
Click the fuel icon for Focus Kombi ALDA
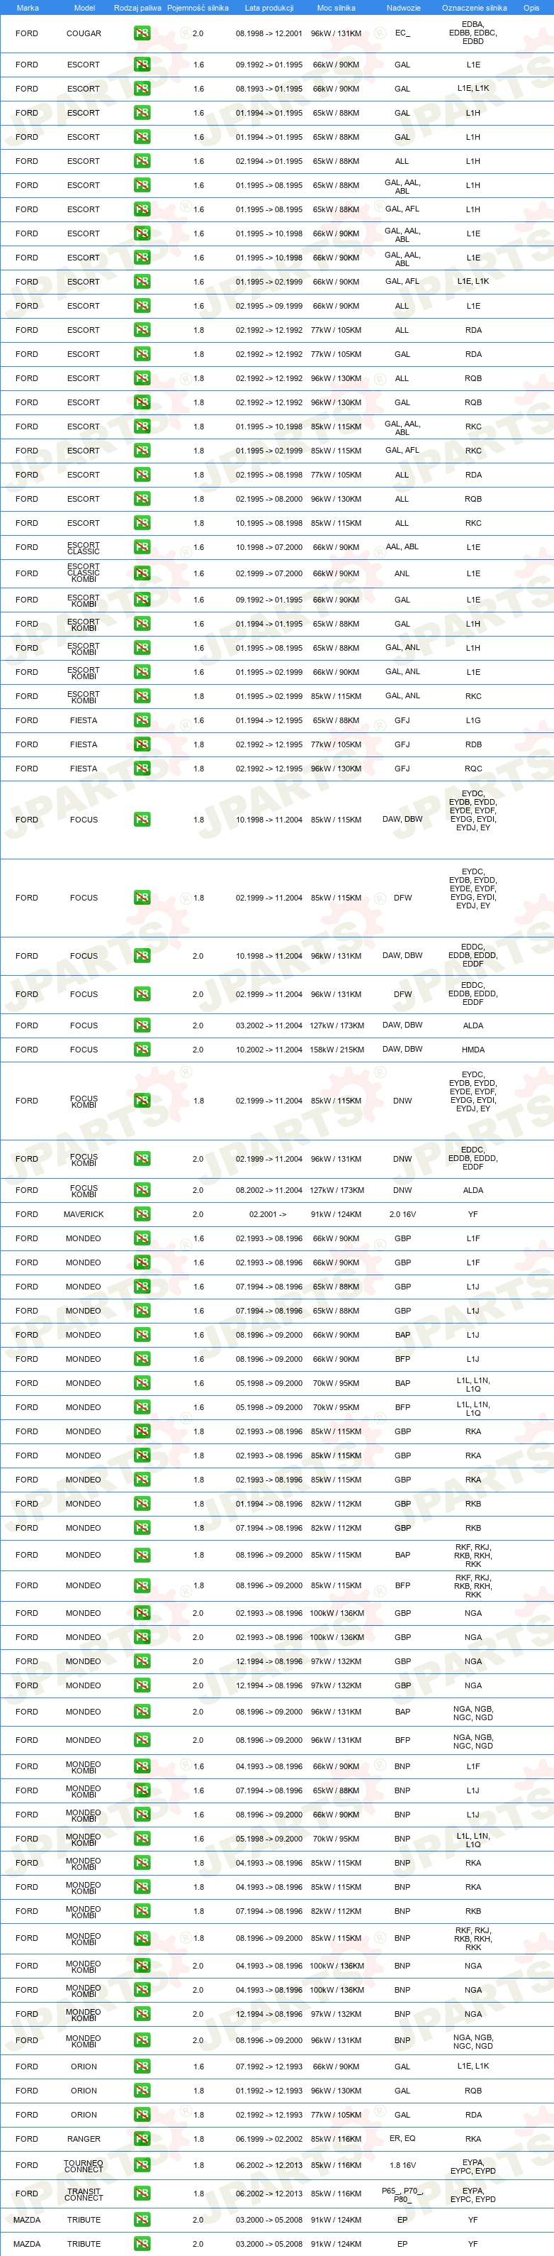[x=142, y=1190]
